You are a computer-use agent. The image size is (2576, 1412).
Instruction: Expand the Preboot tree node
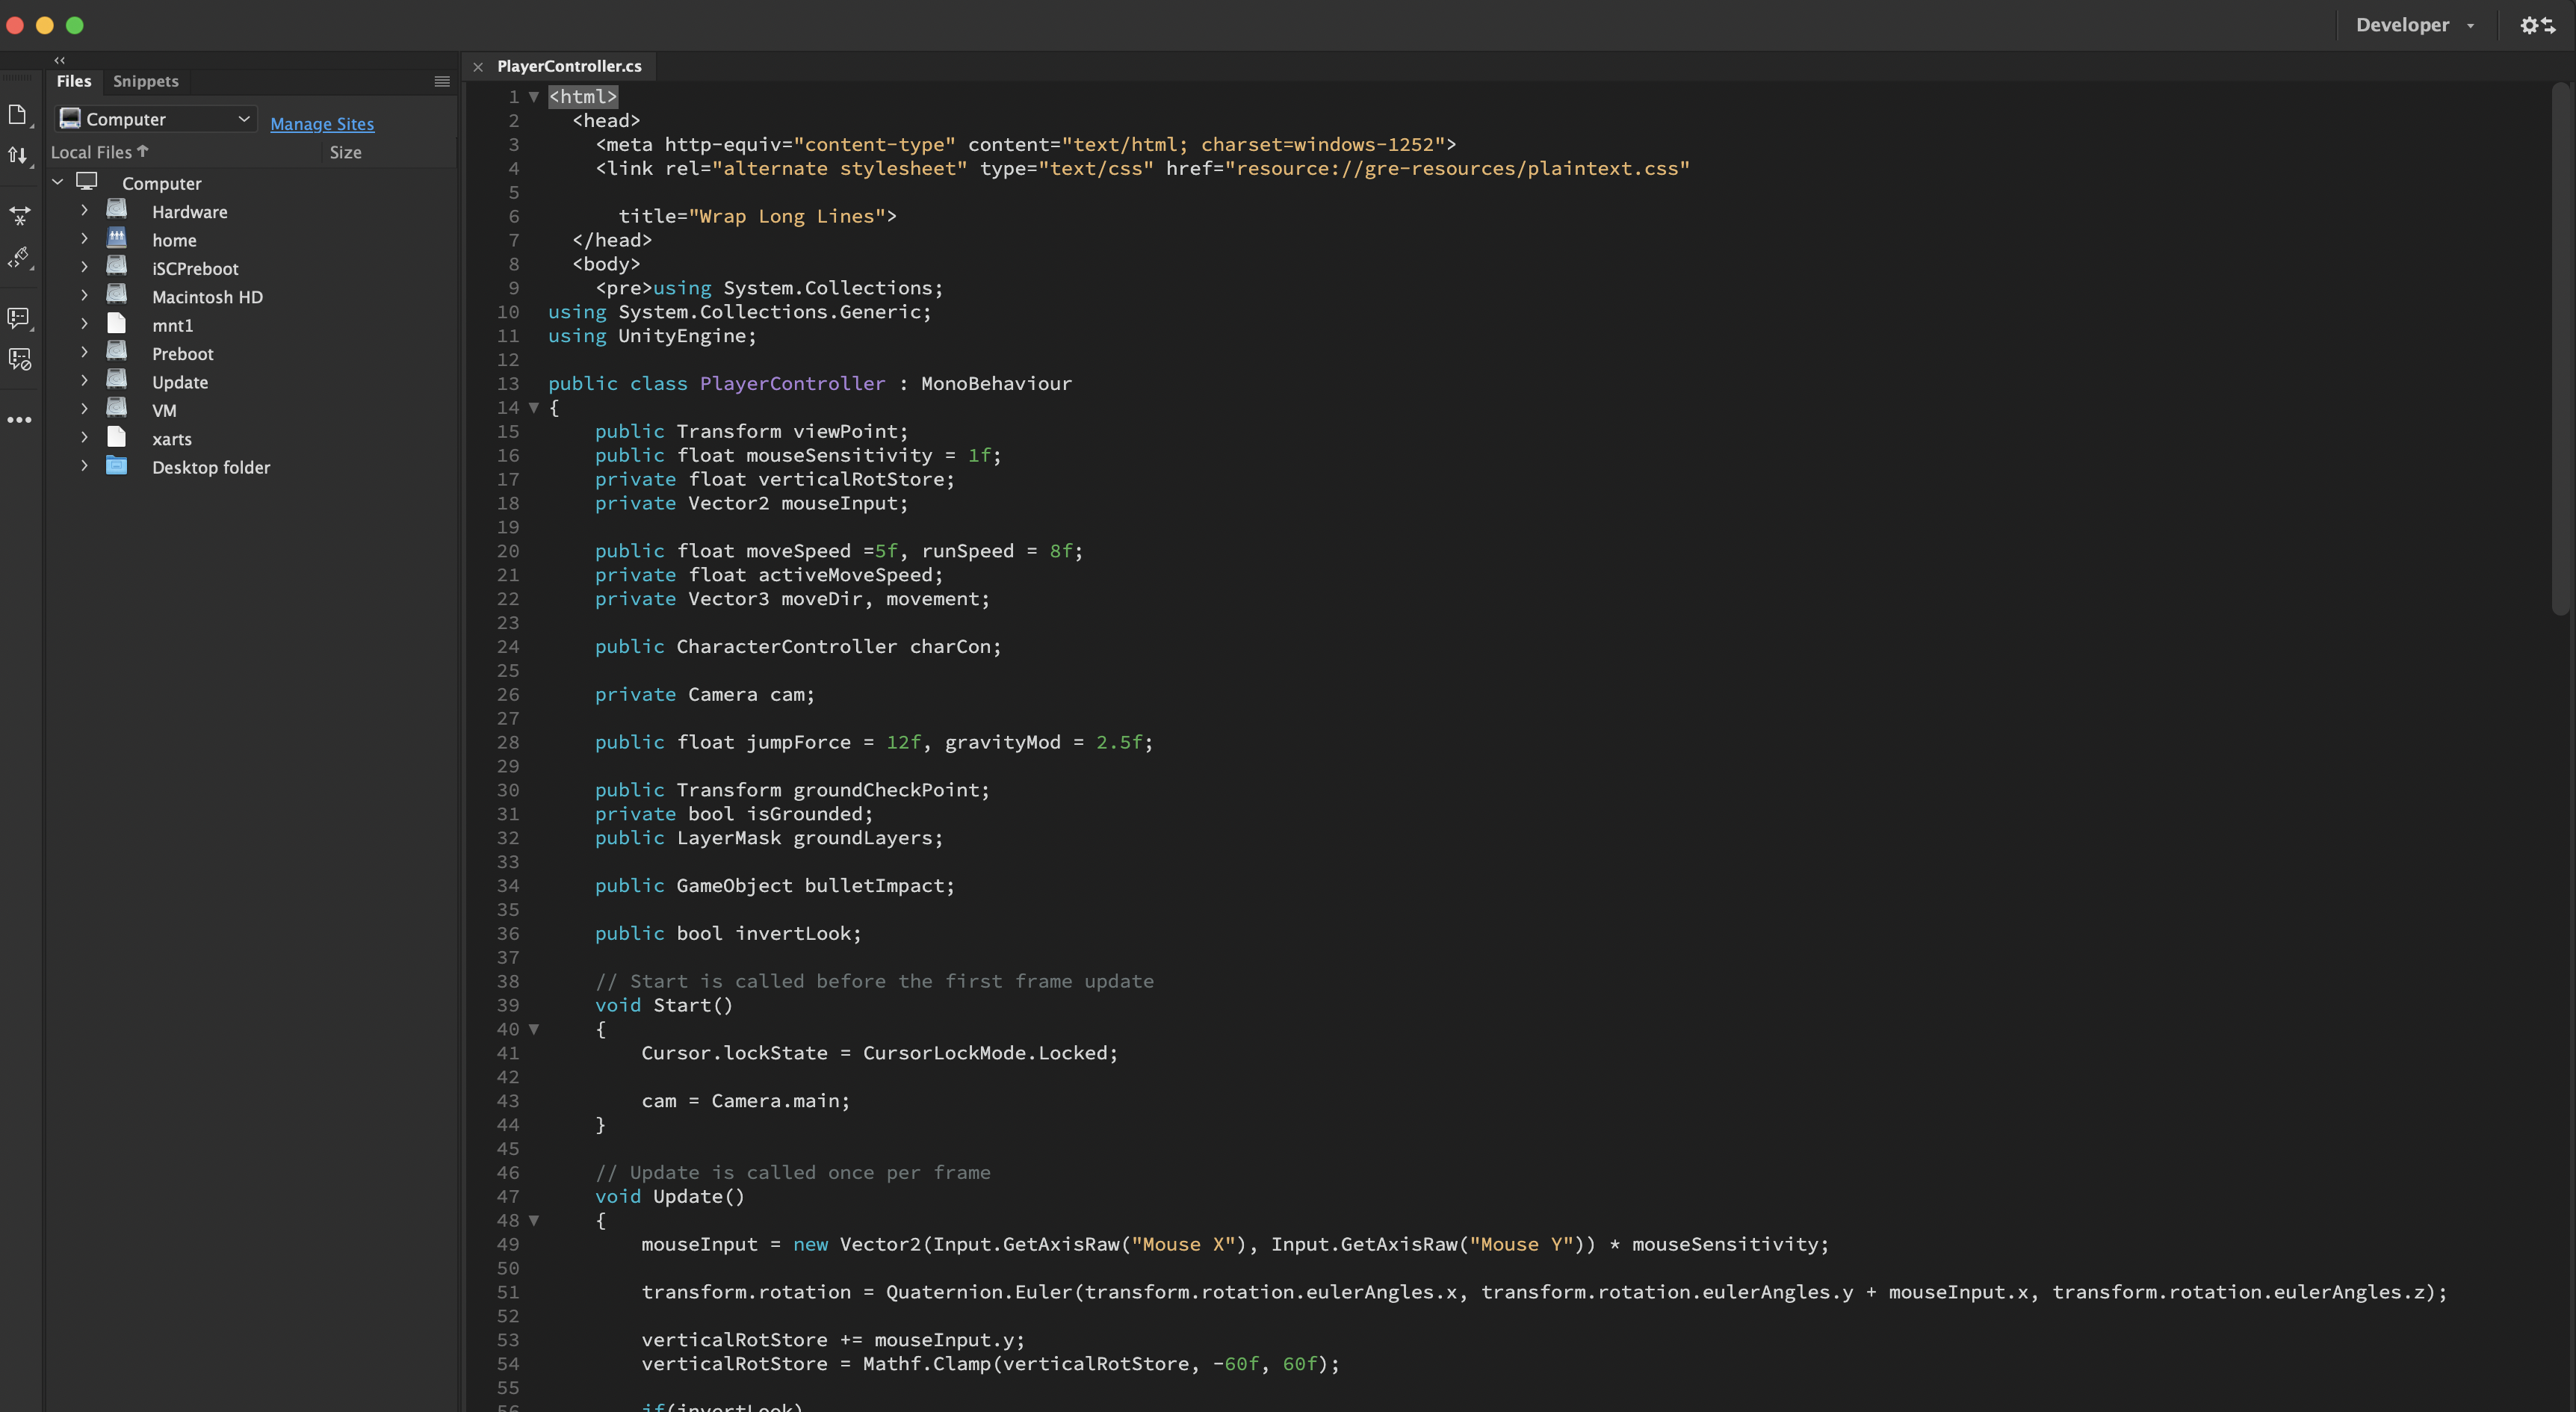coord(84,352)
